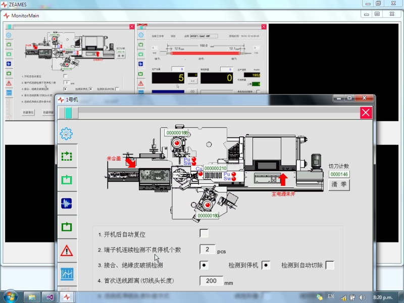Viewport: 404px width, 303px height.
Task: Click the 清零 reset button for cutter count
Action: coord(339,185)
